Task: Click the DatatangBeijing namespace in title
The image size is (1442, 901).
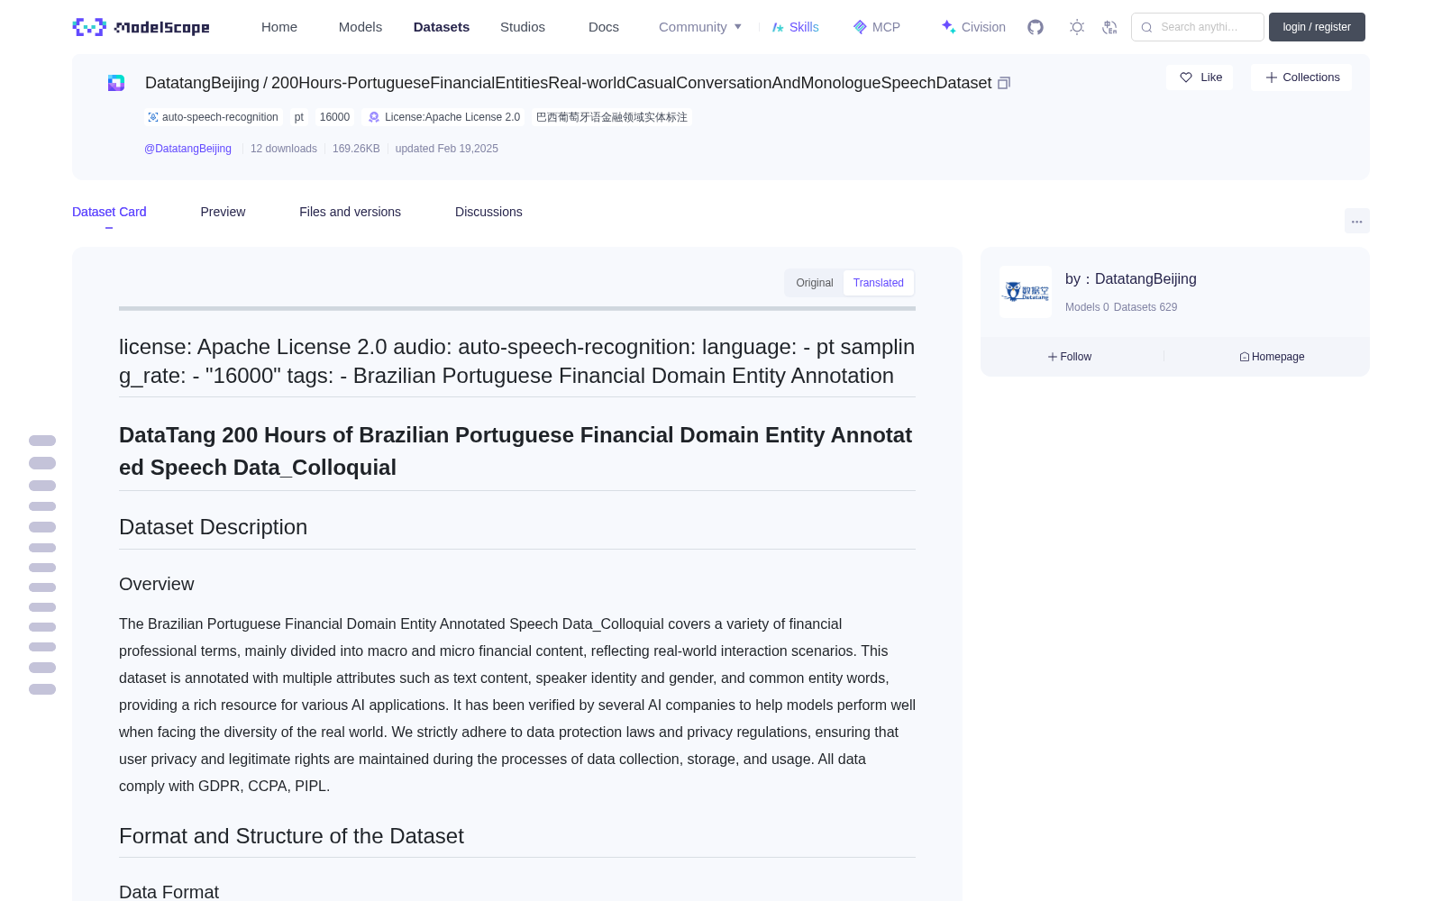Action: [202, 83]
